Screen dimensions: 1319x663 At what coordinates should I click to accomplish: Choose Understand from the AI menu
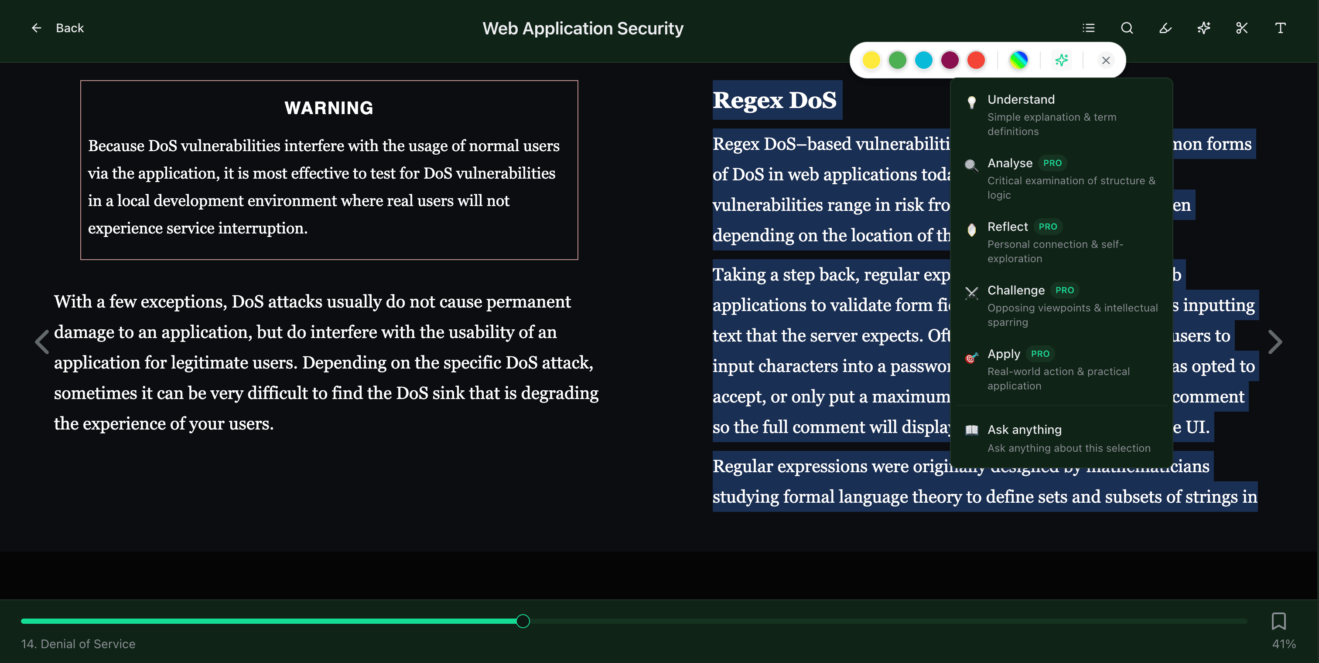(x=1061, y=115)
